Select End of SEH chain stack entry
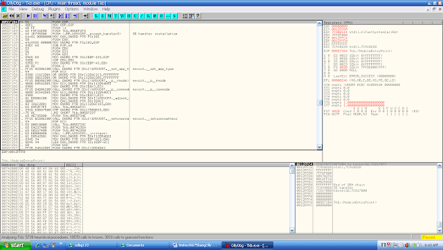The height and width of the screenshot is (250, 443). [x=349, y=185]
